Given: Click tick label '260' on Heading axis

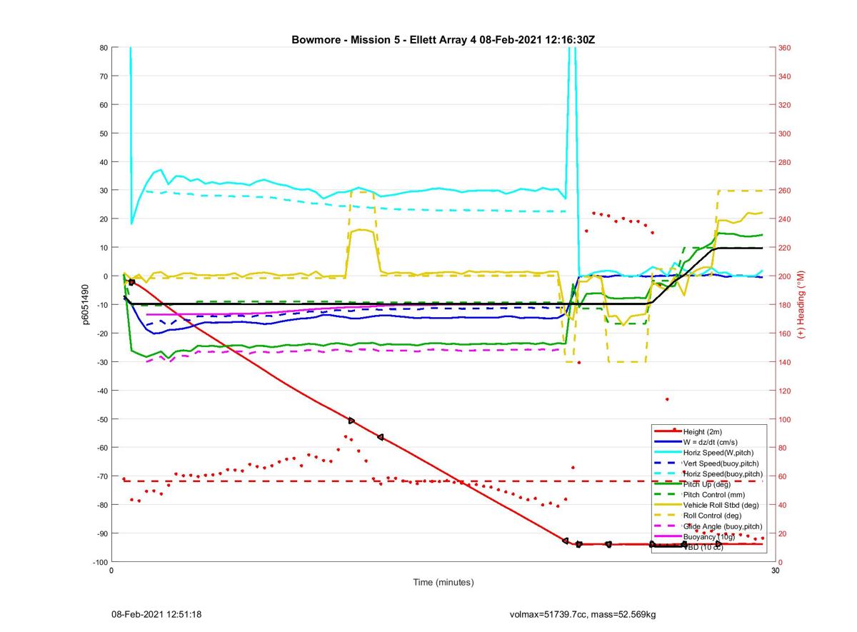Looking at the screenshot, I should click(785, 191).
